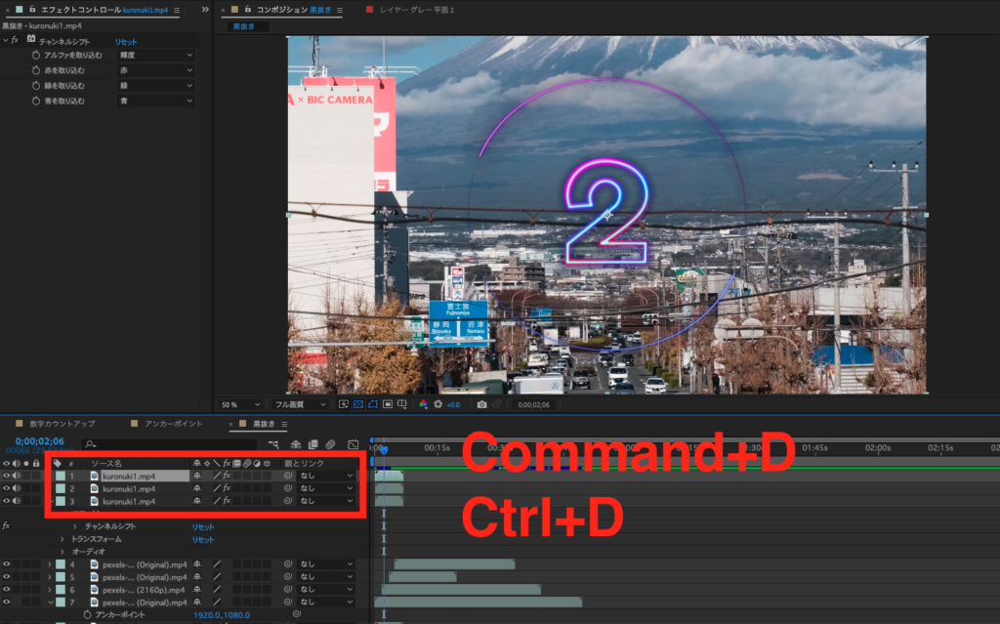Click リセット beside トランスフォーム in timeline
This screenshot has height=624, width=1000.
point(202,539)
